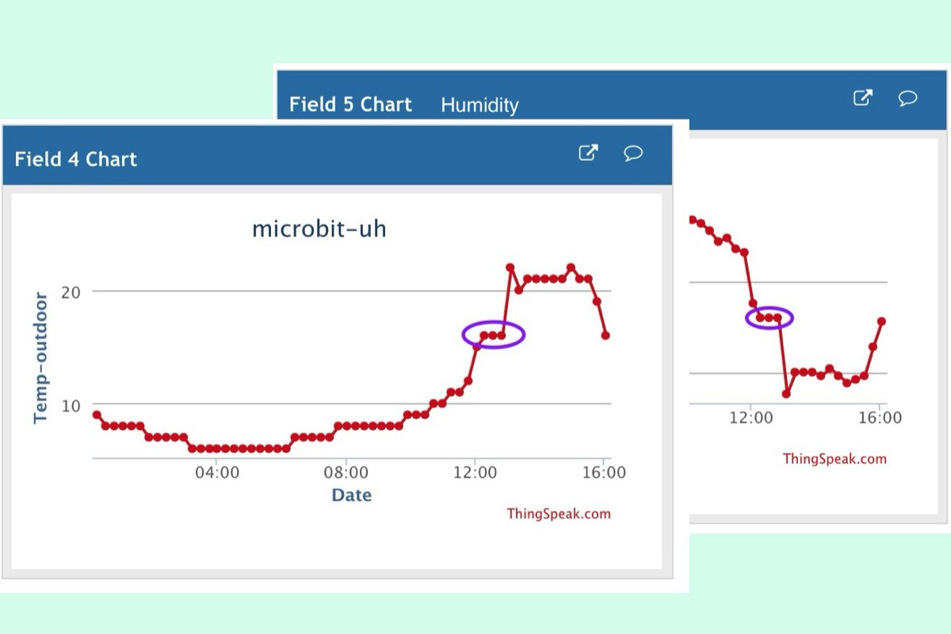Select the last temperature data point at 16:00
Image resolution: width=951 pixels, height=634 pixels.
point(605,335)
